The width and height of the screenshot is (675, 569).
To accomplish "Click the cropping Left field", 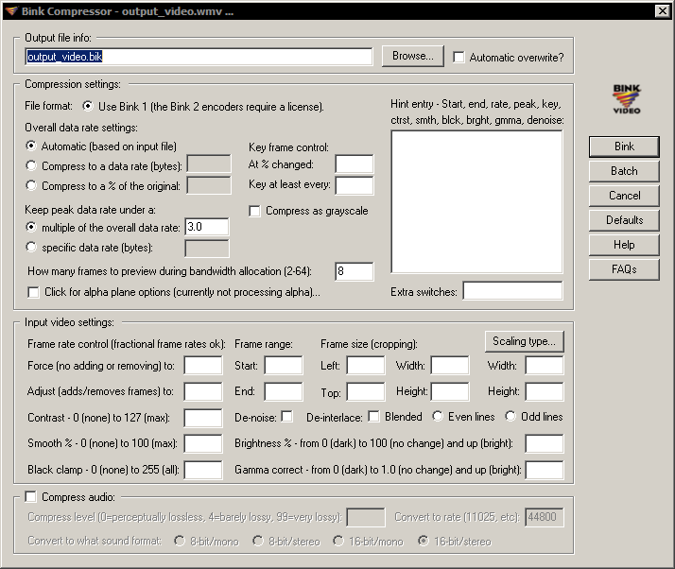I will pos(366,366).
